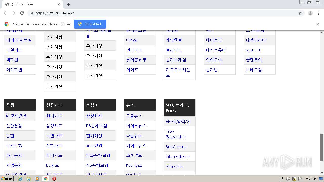Image resolution: width=324 pixels, height=182 pixels.
Task: Reload the jusomoa page
Action: click(x=22, y=13)
